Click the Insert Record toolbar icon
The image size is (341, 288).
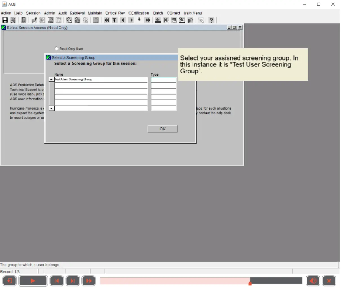click(x=158, y=20)
